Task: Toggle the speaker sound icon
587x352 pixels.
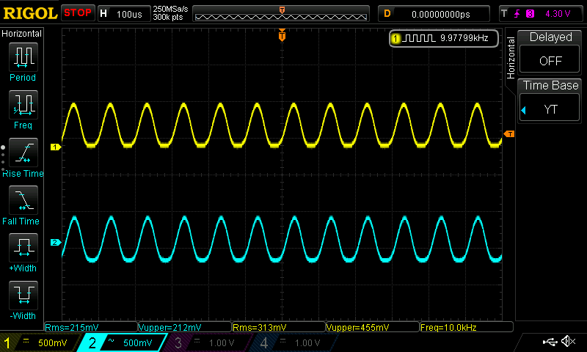Action: point(567,342)
